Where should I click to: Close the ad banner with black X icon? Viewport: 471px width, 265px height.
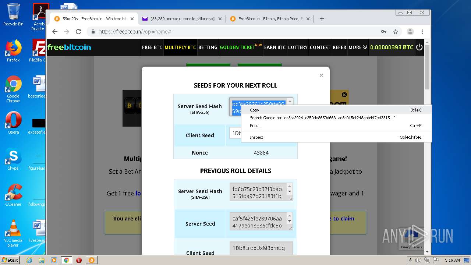(x=344, y=95)
